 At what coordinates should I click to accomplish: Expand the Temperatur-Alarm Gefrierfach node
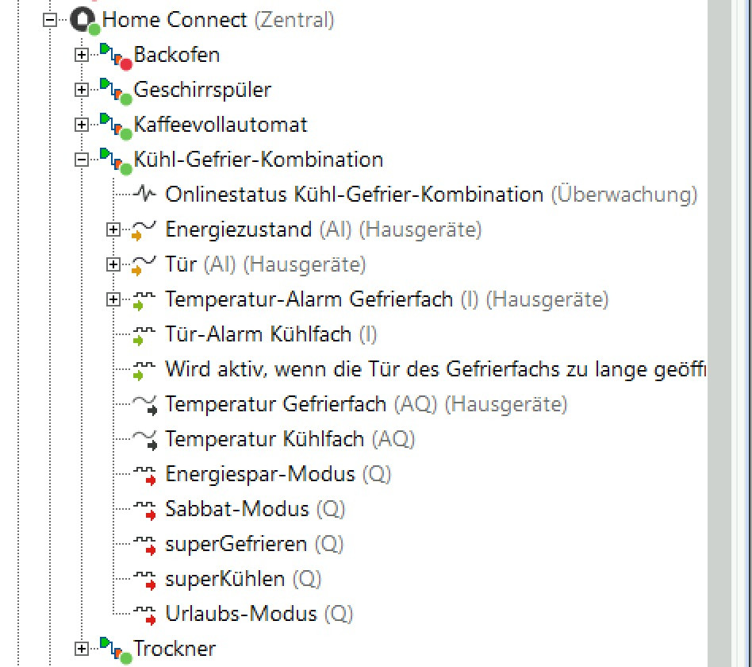pos(113,299)
